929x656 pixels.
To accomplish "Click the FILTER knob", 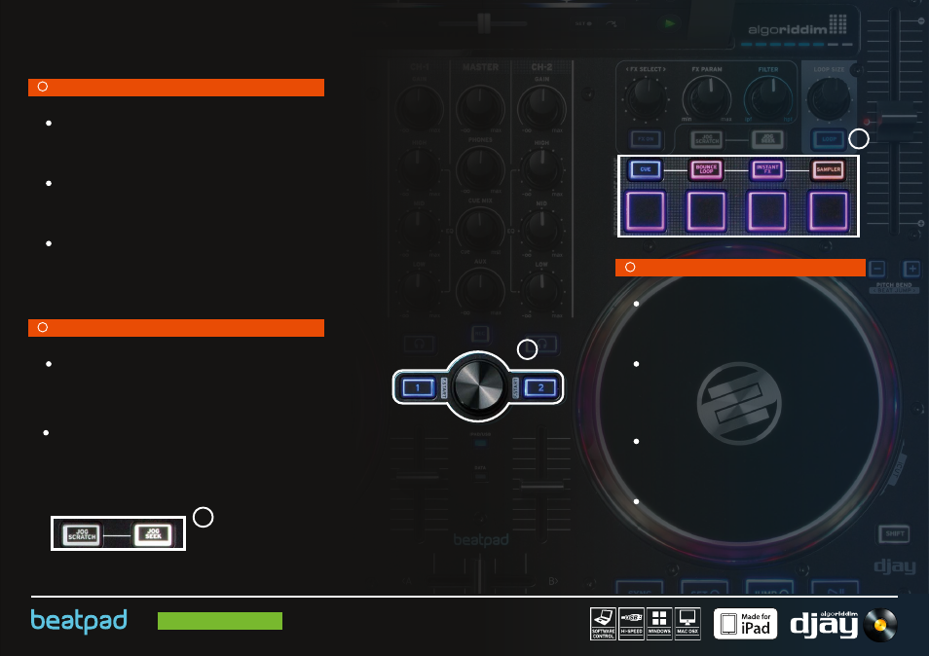I will 768,97.
